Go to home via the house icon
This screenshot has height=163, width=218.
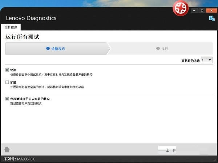pyautogui.click(x=7, y=149)
